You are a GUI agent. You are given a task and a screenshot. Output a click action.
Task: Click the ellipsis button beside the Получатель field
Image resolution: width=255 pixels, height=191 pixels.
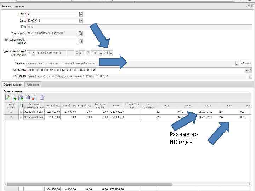247,70
